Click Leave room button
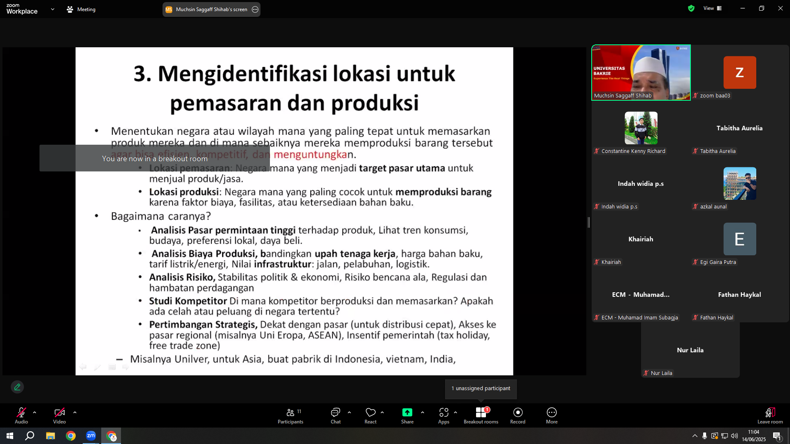This screenshot has width=790, height=444. coord(770,415)
